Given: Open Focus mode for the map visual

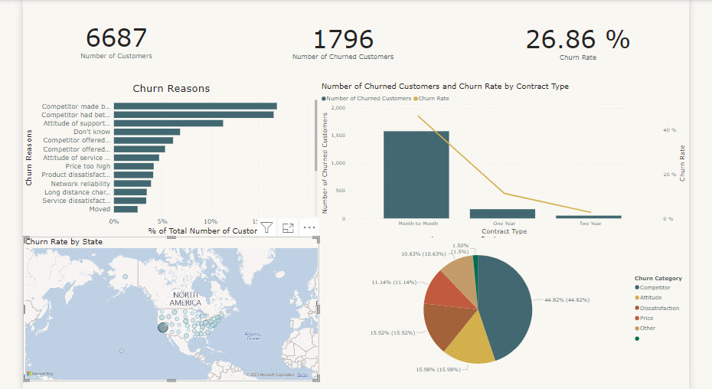Looking at the screenshot, I should (289, 227).
